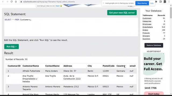Select the Germany country cell
This screenshot has width=172, height=96.
[121, 71]
